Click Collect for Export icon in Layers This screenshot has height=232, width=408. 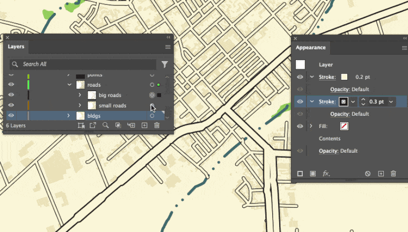pos(92,125)
